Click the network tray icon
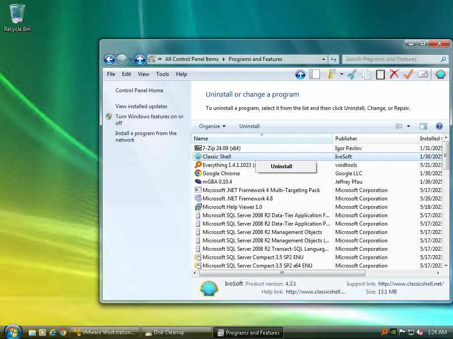The width and height of the screenshot is (453, 339). click(x=411, y=332)
